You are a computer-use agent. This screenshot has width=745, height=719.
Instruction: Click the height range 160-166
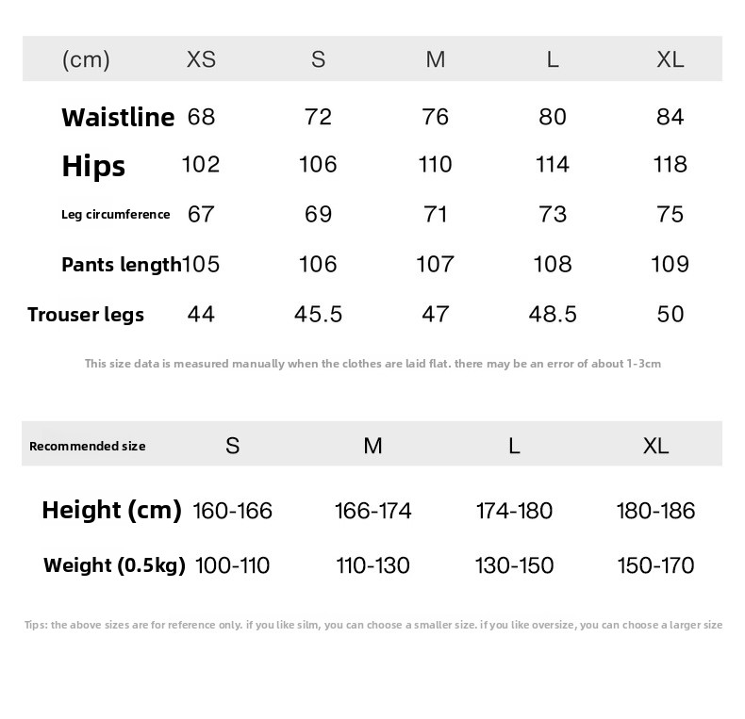pyautogui.click(x=232, y=511)
